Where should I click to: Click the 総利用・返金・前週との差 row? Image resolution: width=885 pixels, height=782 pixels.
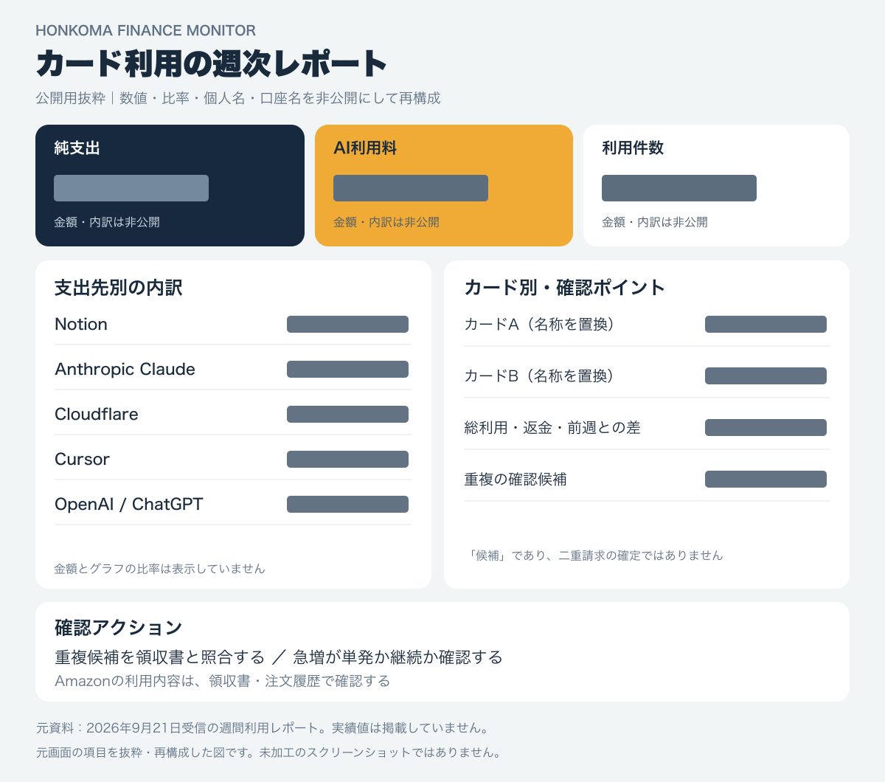point(647,428)
